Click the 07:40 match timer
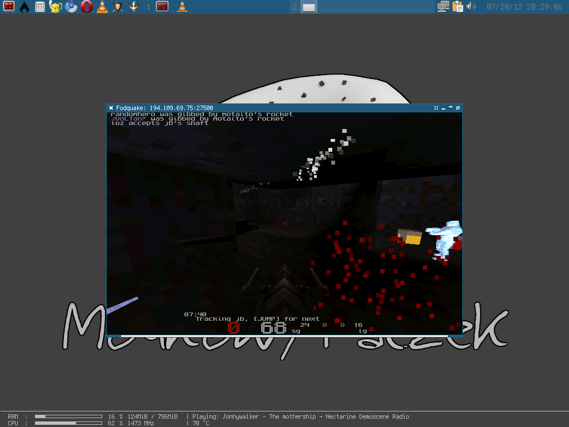Screen dimensions: 569x427 (x=195, y=315)
